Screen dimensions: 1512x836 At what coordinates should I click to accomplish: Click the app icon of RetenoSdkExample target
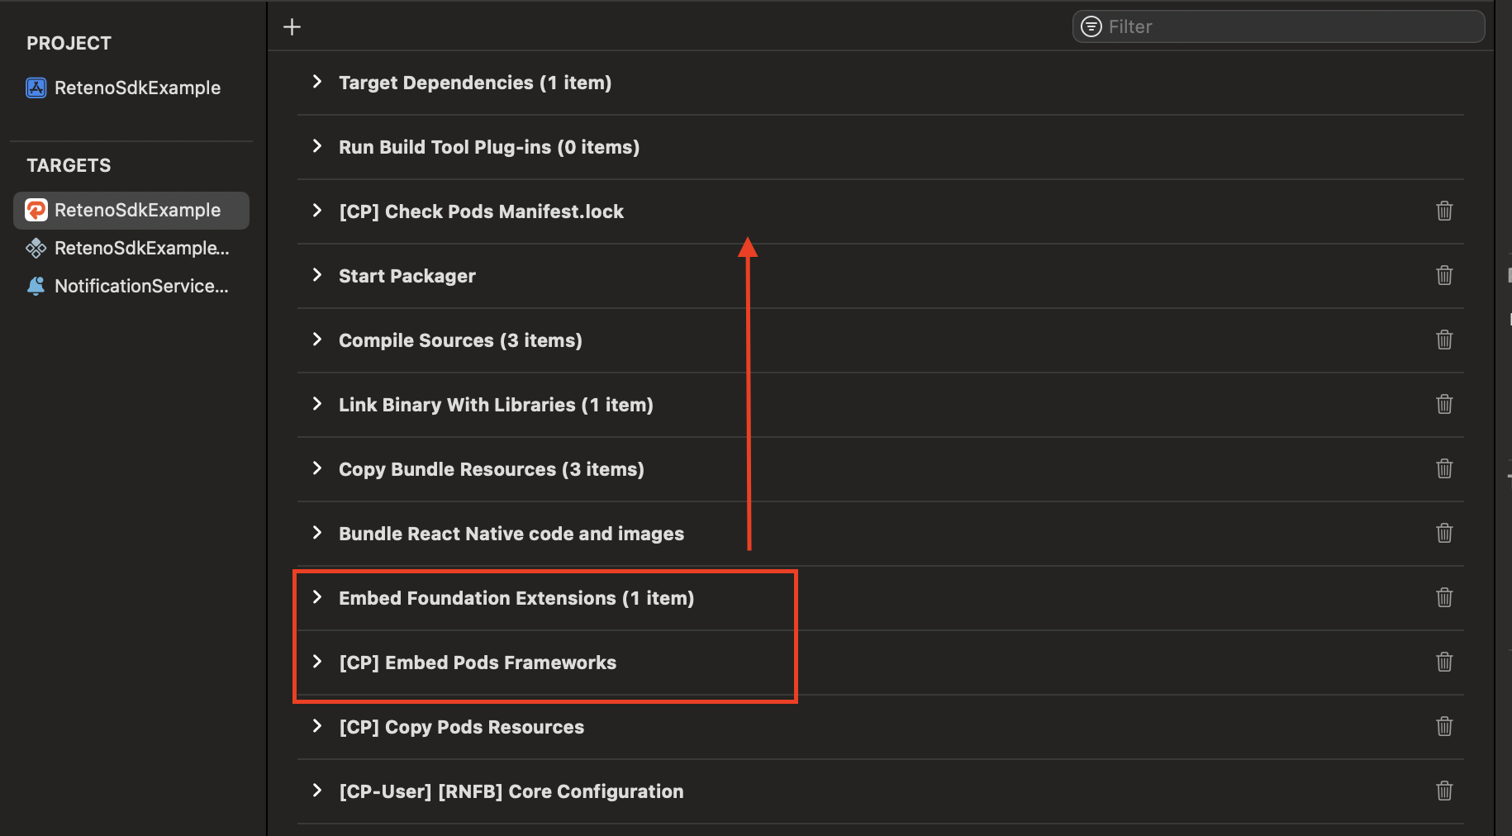pos(36,210)
